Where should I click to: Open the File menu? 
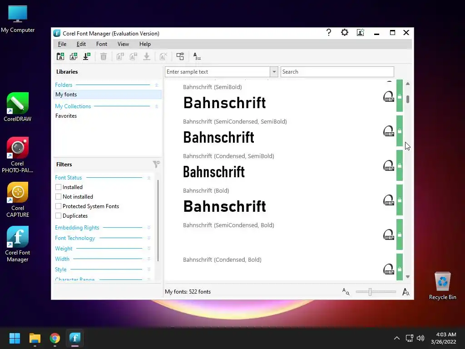click(x=62, y=44)
